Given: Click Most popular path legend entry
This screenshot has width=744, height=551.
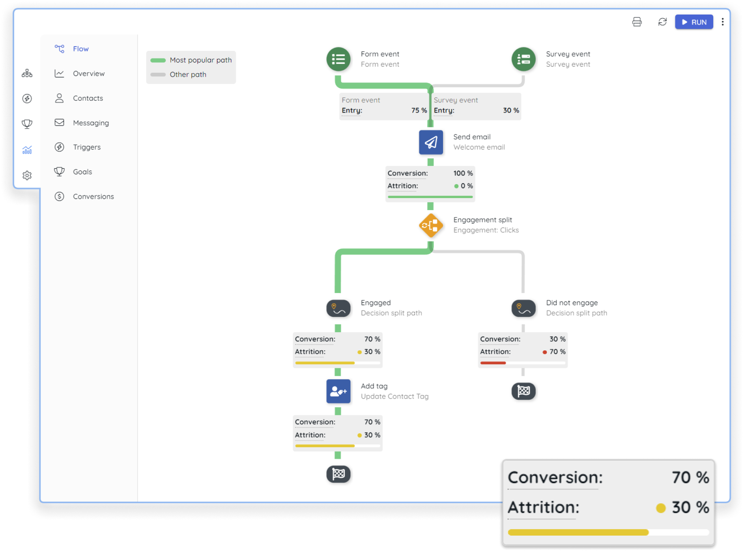Looking at the screenshot, I should (191, 60).
